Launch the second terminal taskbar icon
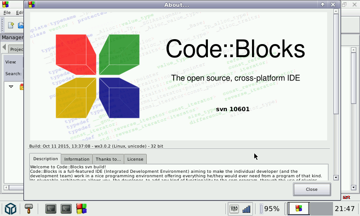This screenshot has height=216, width=360. tap(66, 209)
